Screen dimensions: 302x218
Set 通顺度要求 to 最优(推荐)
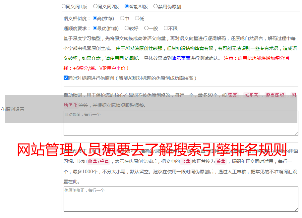[x=95, y=28]
